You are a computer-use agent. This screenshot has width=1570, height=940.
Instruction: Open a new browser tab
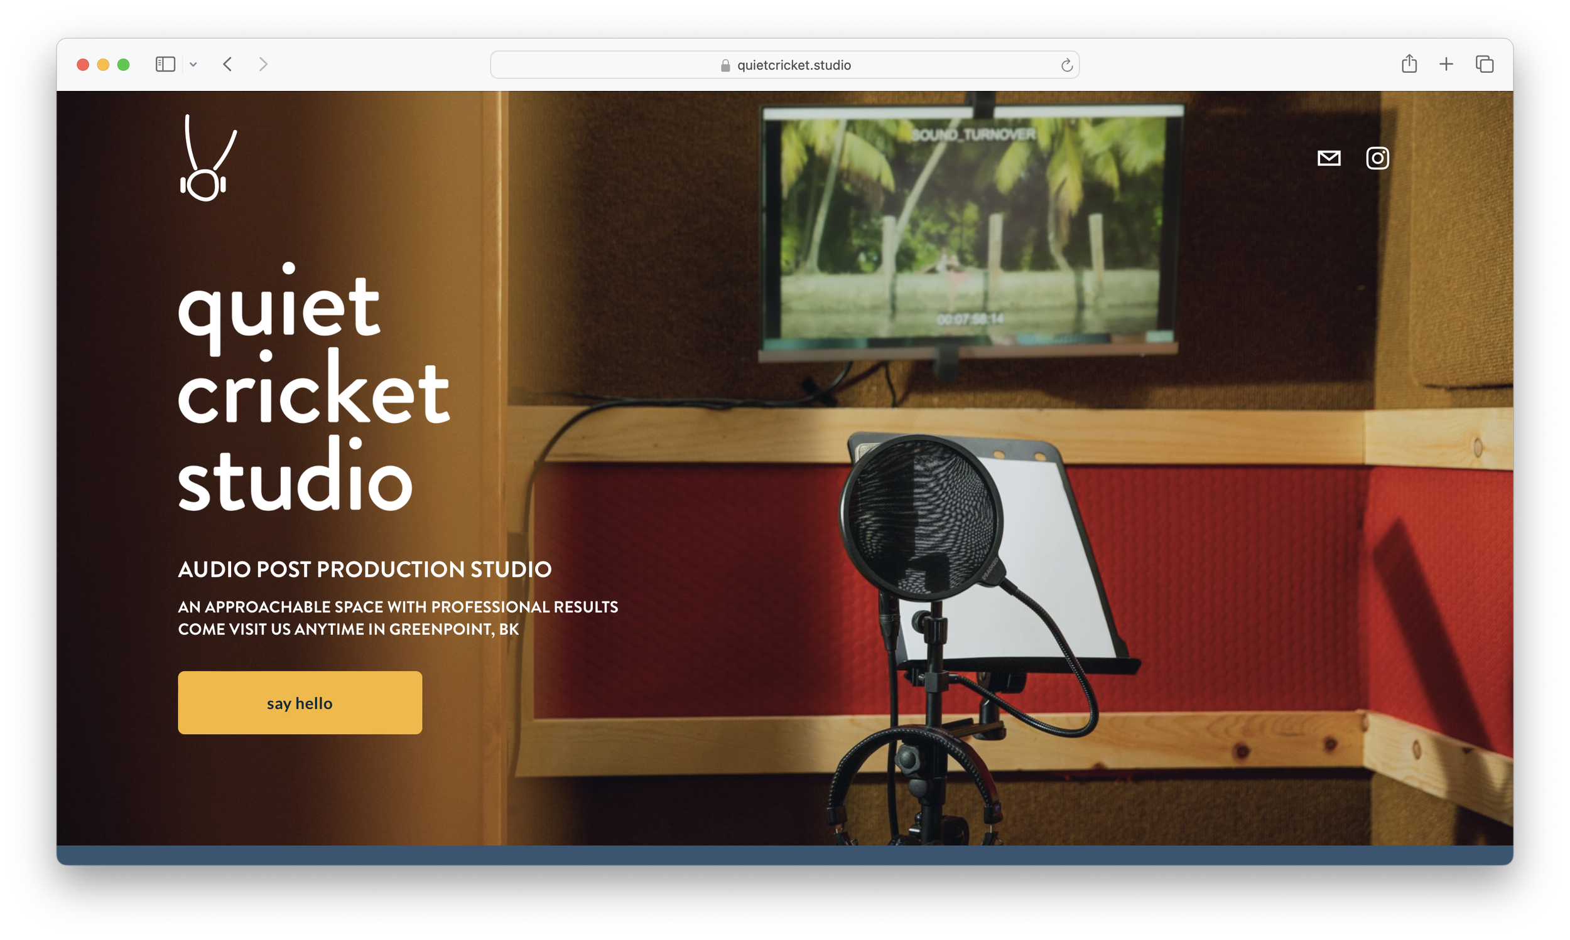coord(1446,64)
